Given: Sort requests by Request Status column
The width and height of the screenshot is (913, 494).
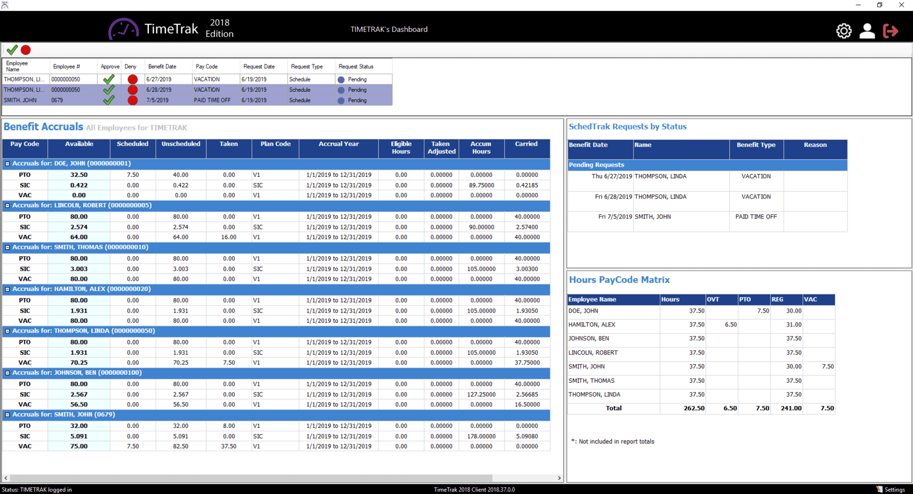Looking at the screenshot, I should click(363, 66).
